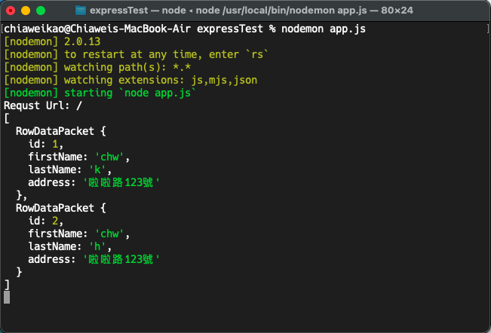Click the first address string value
The image size is (491, 333).
(121, 182)
